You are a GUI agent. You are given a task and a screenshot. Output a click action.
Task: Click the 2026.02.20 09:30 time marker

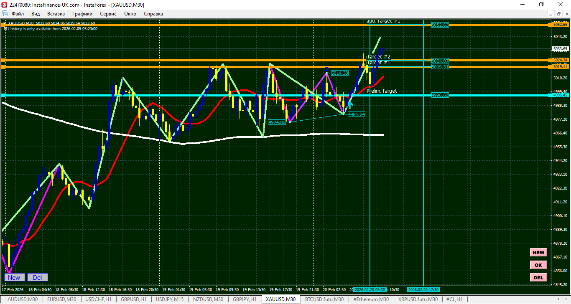click(370, 289)
